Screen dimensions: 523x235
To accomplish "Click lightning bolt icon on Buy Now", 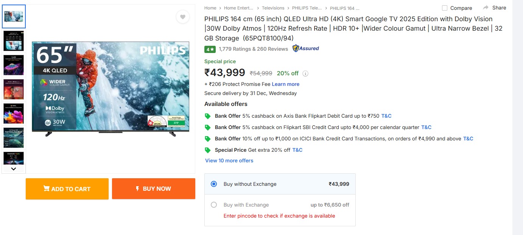I will (x=137, y=188).
